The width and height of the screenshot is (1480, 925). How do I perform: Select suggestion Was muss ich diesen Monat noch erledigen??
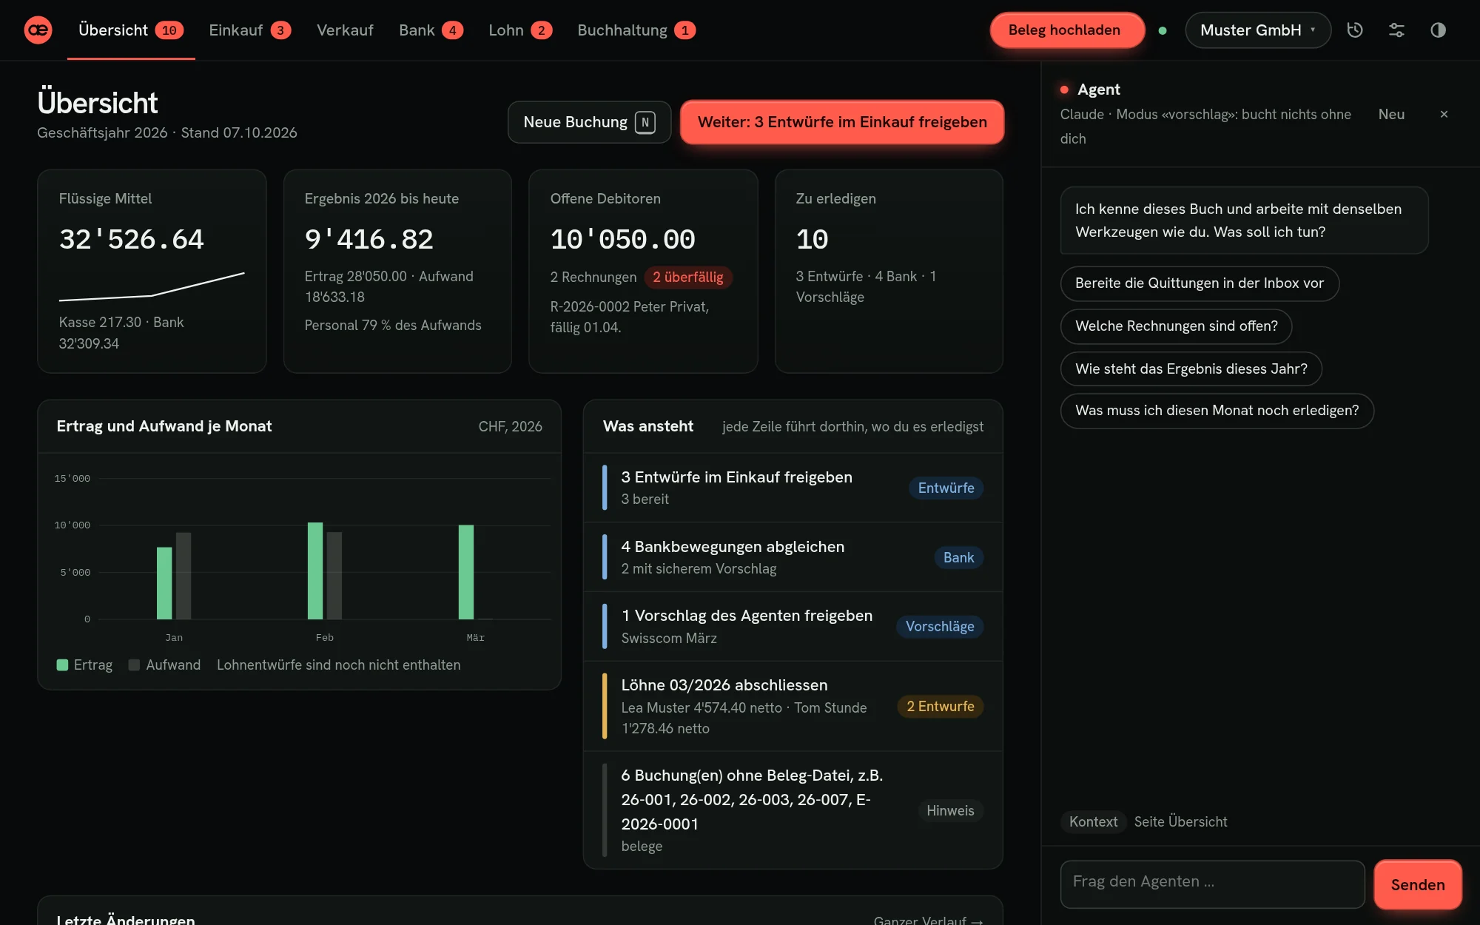click(x=1217, y=411)
